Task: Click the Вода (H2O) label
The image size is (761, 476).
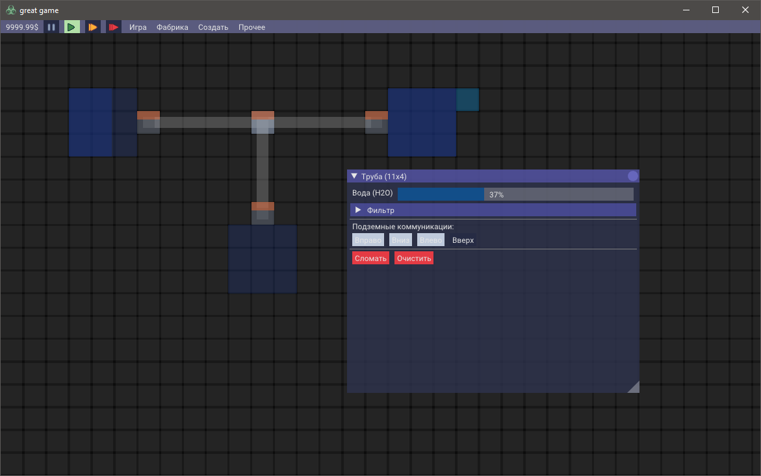Action: (x=372, y=193)
